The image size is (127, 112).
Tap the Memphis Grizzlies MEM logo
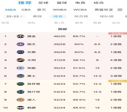21,52
